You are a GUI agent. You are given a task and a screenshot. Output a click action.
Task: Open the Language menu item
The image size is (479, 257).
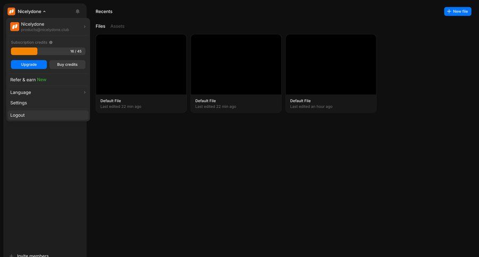[48, 92]
